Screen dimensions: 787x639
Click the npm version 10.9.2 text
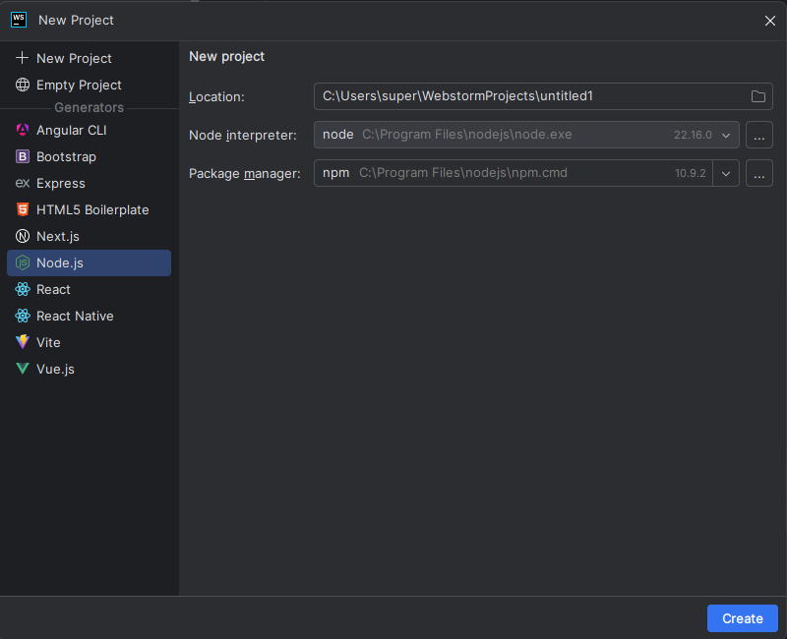coord(691,174)
